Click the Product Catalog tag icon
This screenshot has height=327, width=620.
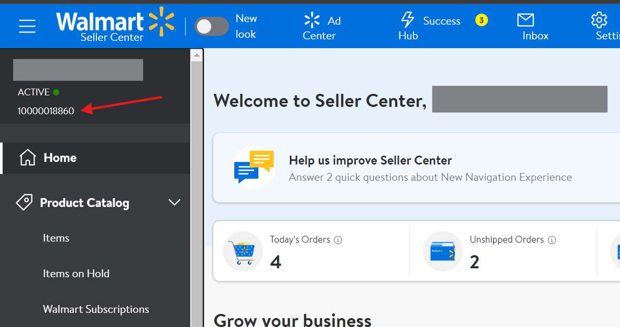pos(24,202)
